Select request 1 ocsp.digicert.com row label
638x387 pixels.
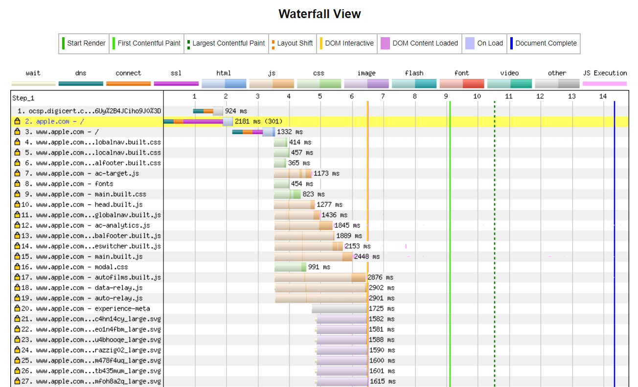pyautogui.click(x=90, y=111)
